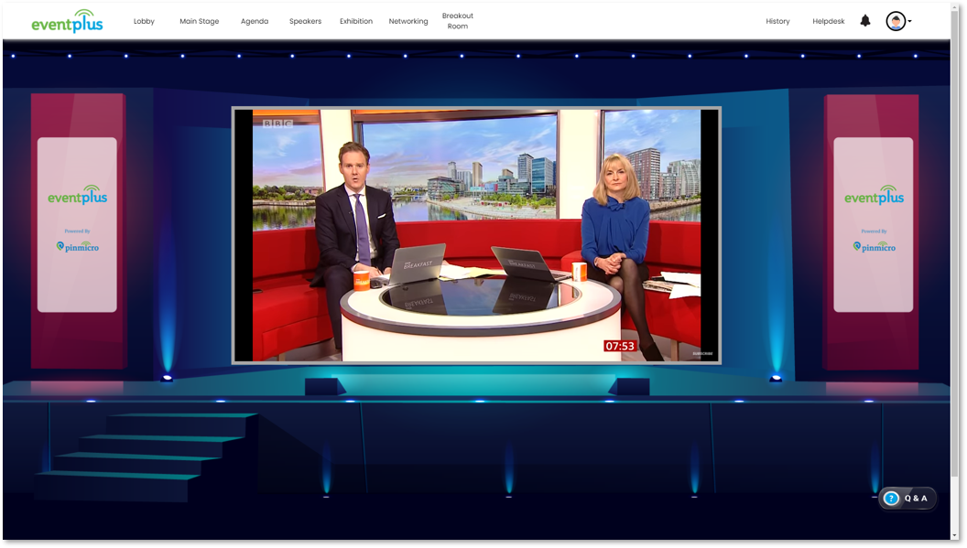Click the user profile avatar

896,21
